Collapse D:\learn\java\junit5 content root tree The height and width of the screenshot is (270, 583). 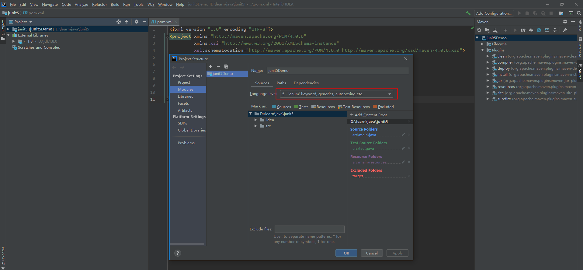(x=251, y=114)
